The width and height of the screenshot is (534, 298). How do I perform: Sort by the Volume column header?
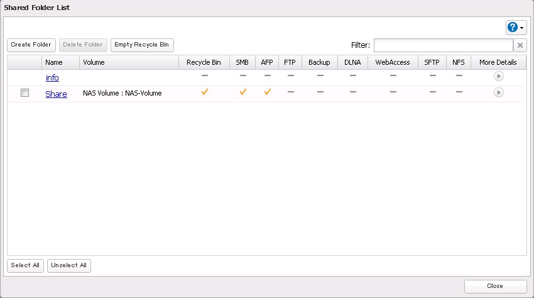pyautogui.click(x=94, y=62)
